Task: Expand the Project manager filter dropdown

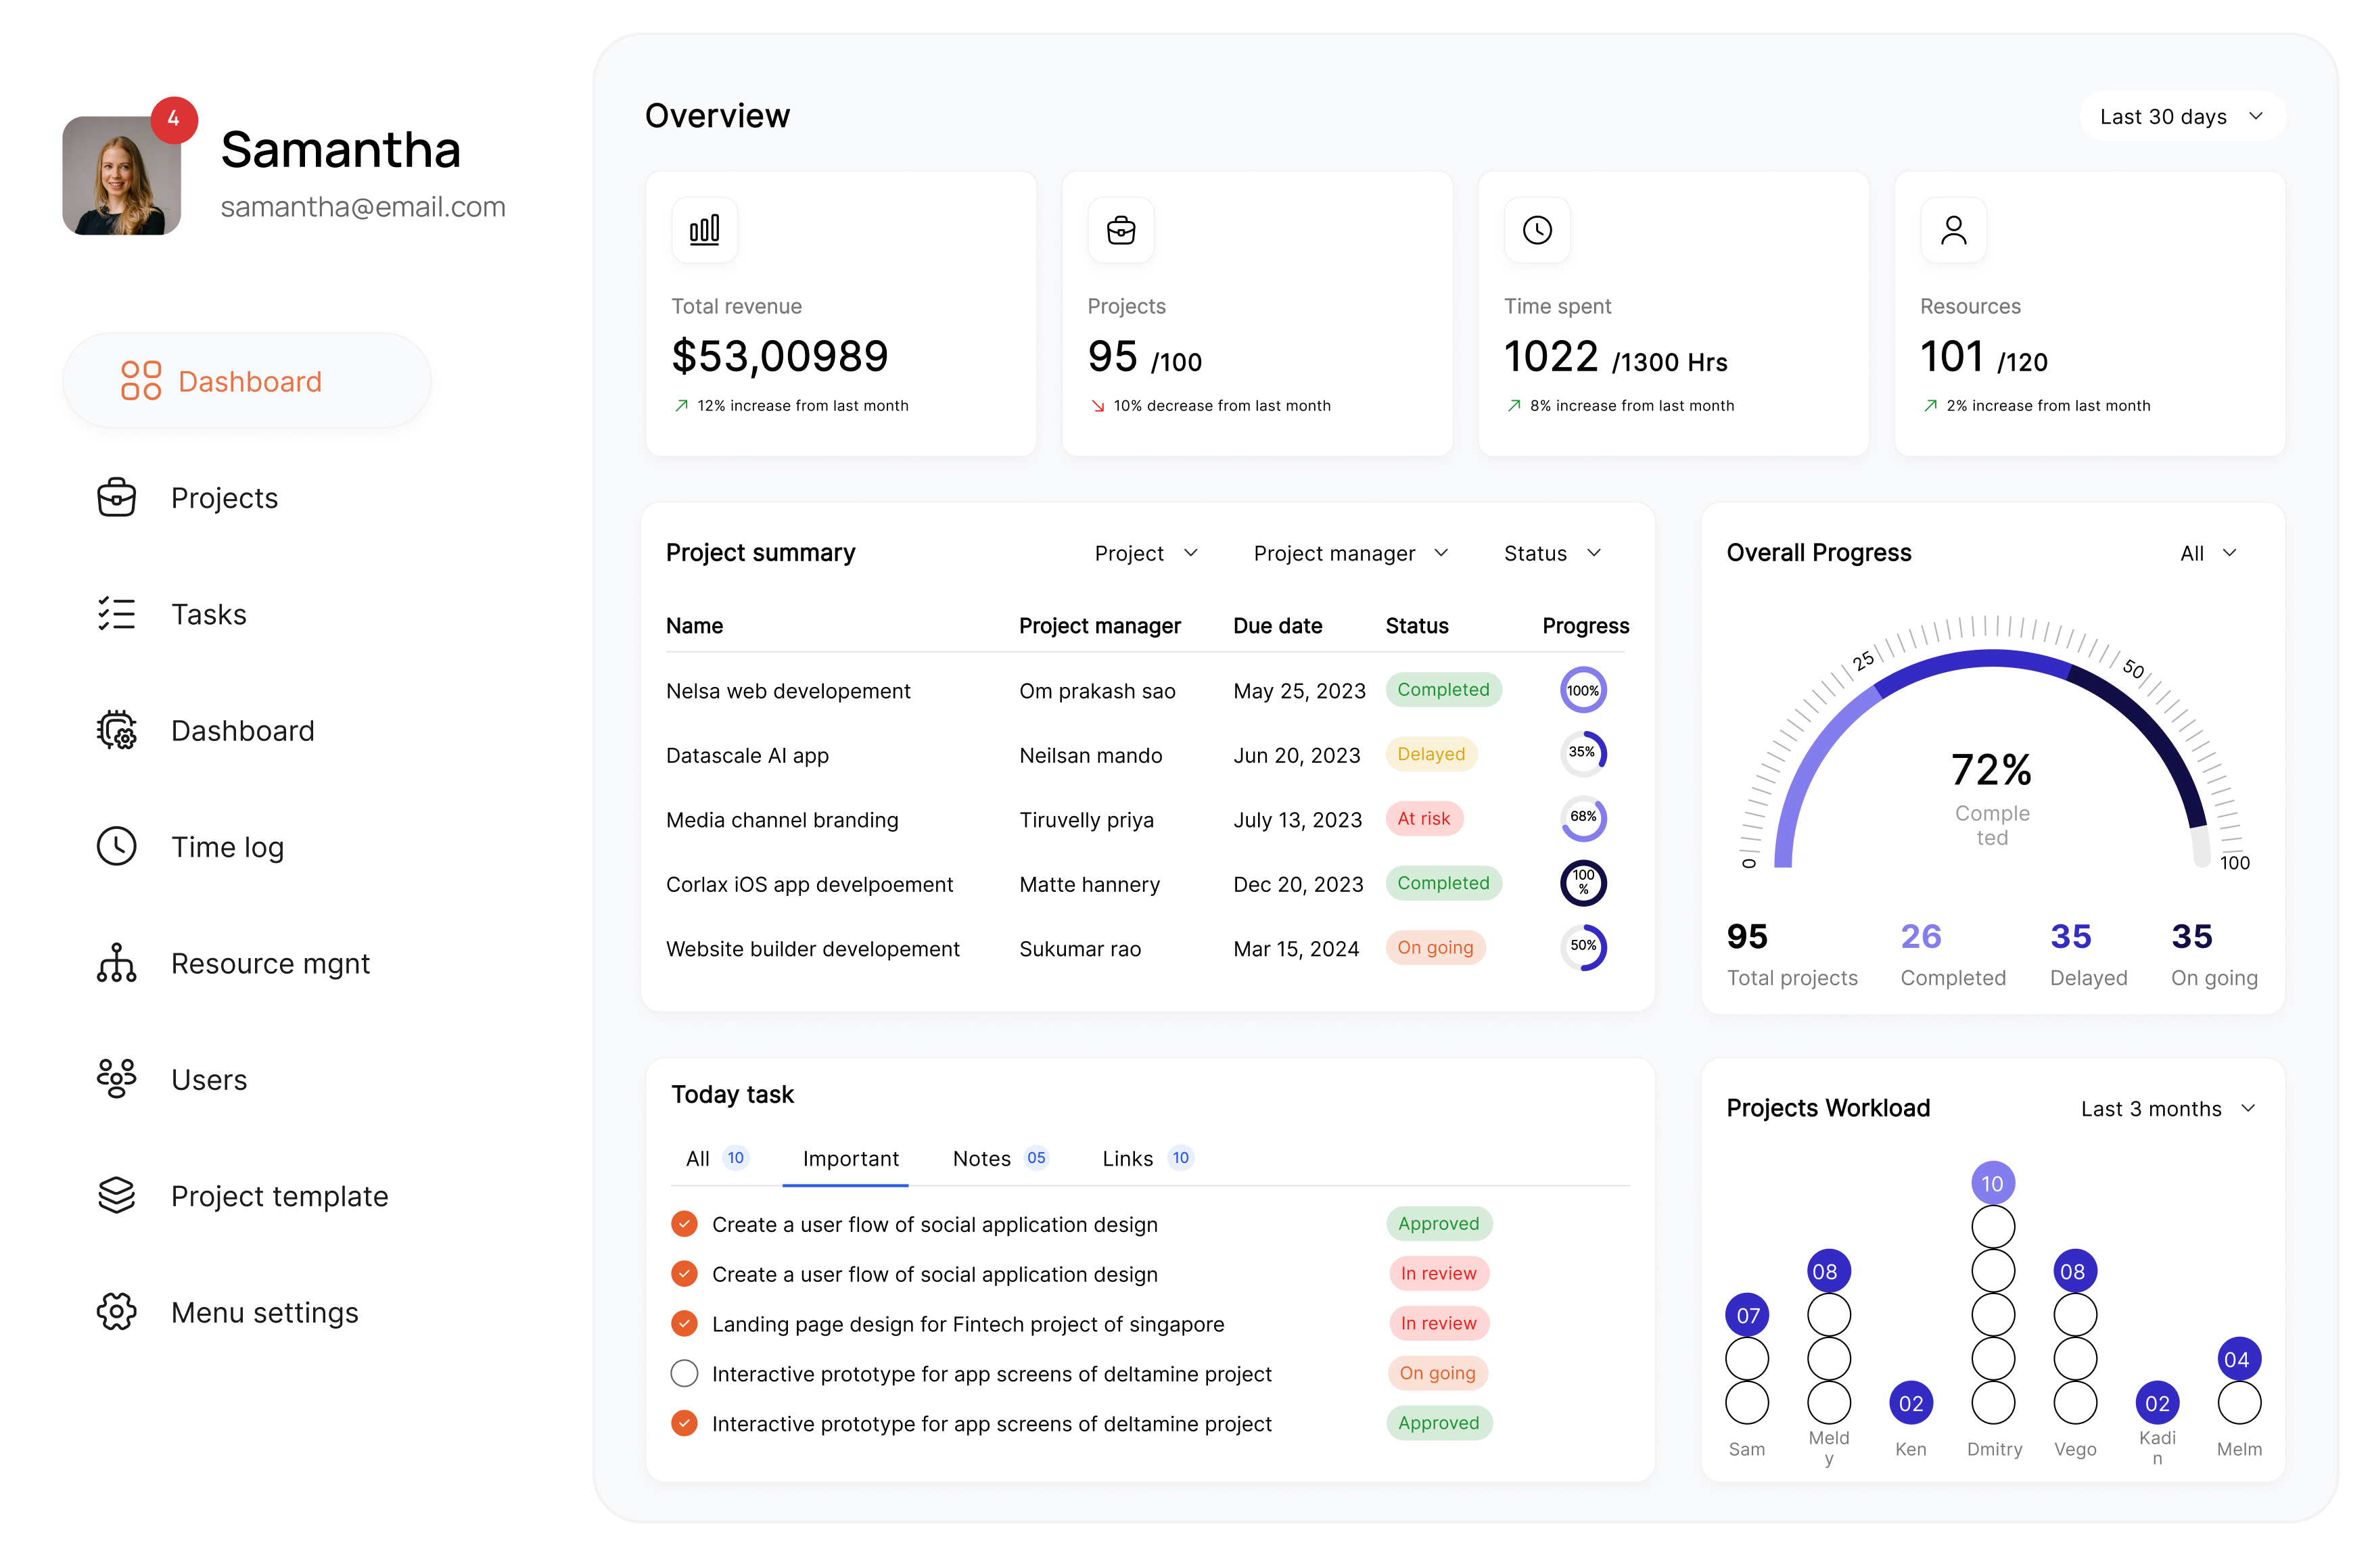Action: (1349, 552)
